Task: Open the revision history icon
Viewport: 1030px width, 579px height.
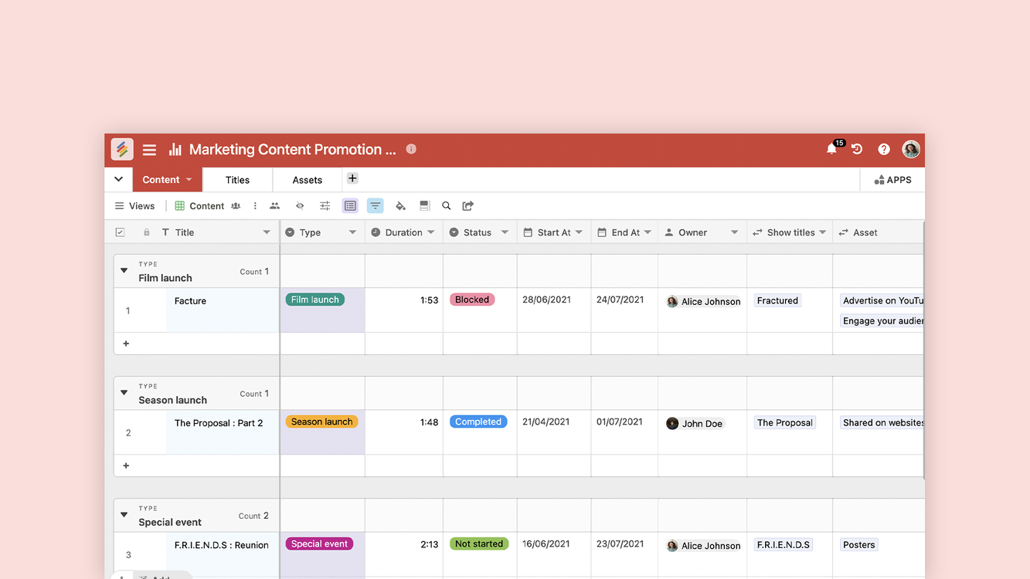Action: 857,149
